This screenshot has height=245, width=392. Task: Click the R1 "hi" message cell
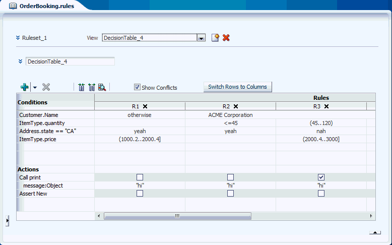click(x=140, y=186)
